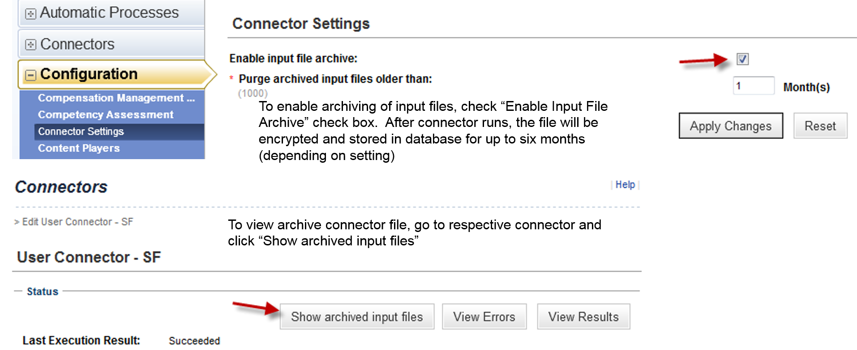The image size is (857, 350).
Task: Expand the Connectors section plus icon
Action: pyautogui.click(x=30, y=45)
